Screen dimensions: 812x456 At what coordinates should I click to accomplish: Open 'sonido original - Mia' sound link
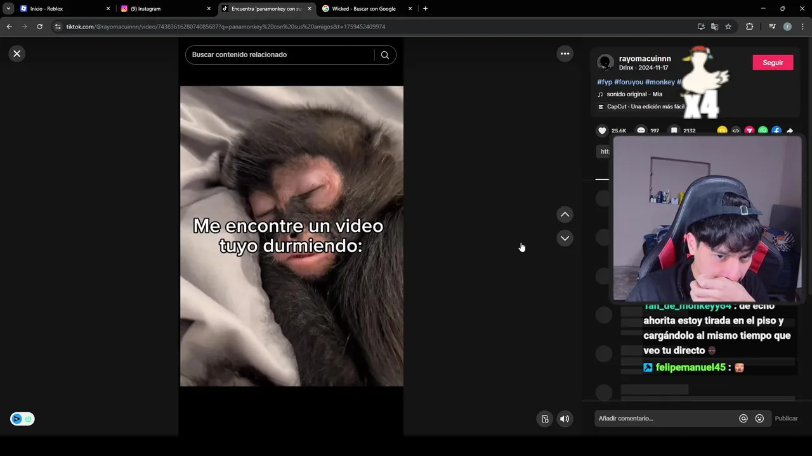click(x=634, y=94)
